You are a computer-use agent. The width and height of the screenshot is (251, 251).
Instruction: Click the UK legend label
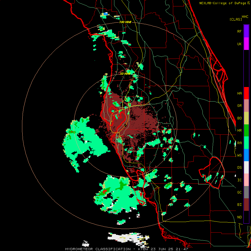click(x=239, y=44)
